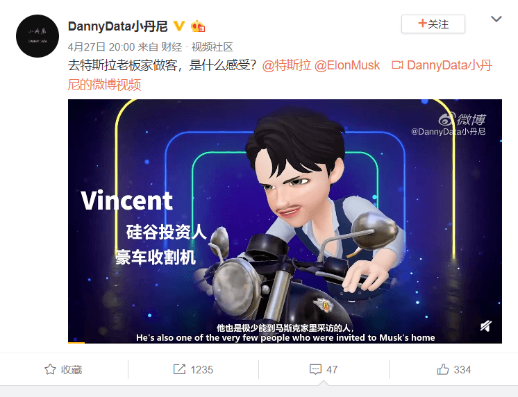Open the @ElonMusk mention link
This screenshot has height=397, width=518.
pos(347,65)
